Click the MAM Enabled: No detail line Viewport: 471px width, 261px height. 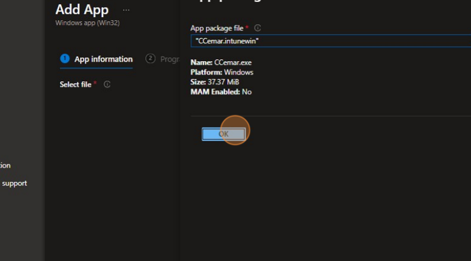[x=221, y=92]
